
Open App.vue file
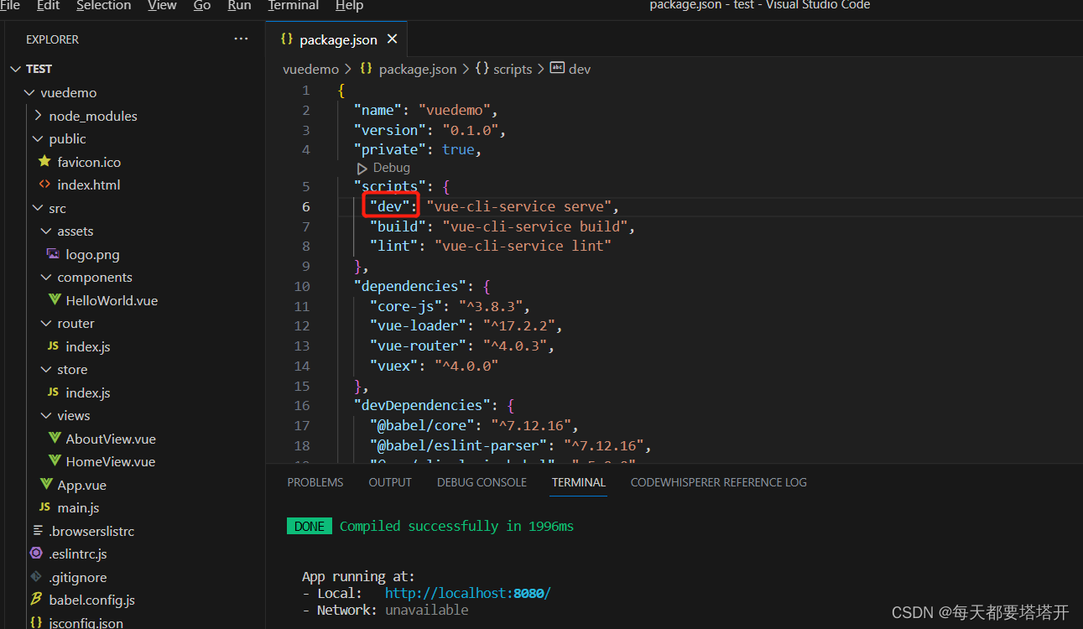point(81,485)
